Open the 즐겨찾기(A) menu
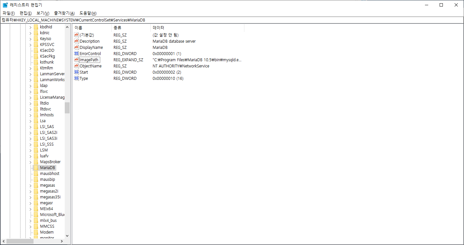Screen dimensions: 464x245 pos(64,13)
